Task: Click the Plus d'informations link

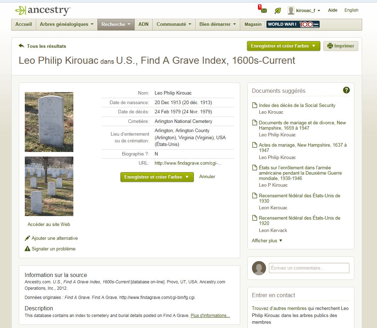Action: 210,316
